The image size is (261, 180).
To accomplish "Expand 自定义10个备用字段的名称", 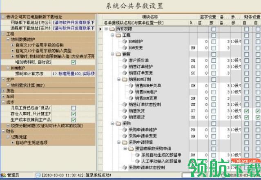I will [x=13, y=45].
